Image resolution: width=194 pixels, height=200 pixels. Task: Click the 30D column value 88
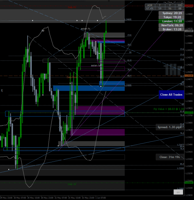pos(180,9)
